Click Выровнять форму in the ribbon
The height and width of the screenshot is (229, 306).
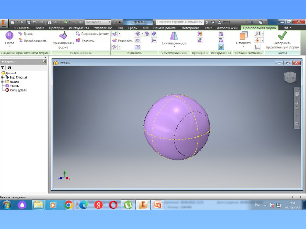tap(78, 34)
